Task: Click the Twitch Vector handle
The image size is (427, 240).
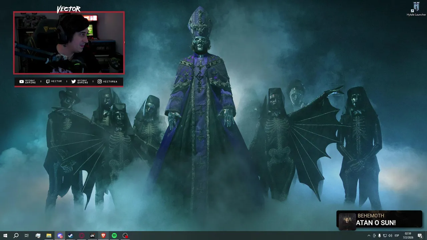Action: click(54, 82)
